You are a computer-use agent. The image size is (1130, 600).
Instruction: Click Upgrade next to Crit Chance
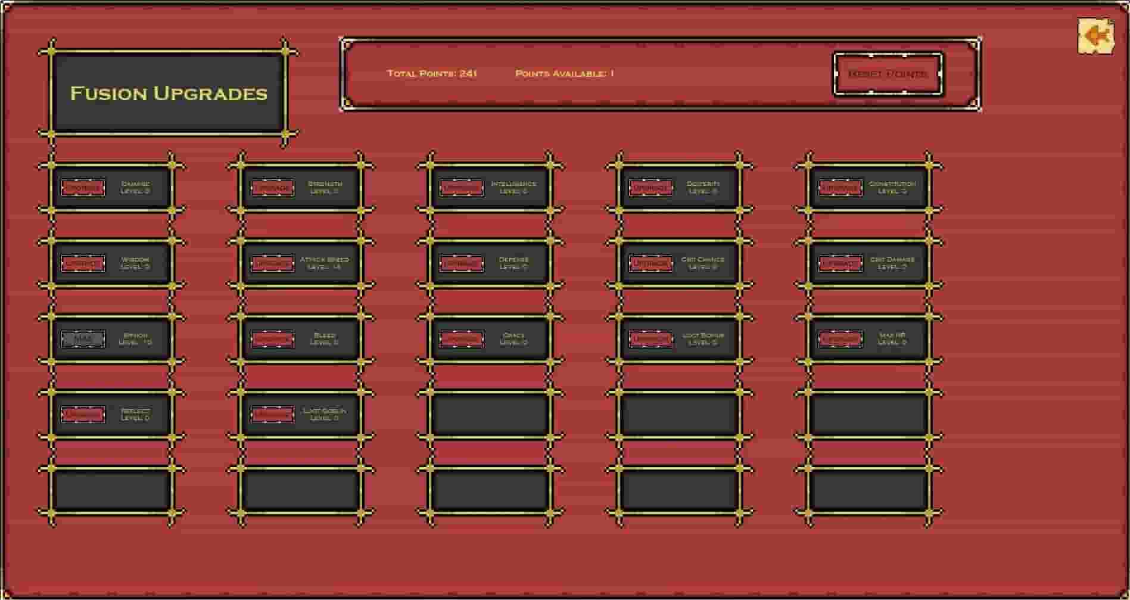[651, 263]
